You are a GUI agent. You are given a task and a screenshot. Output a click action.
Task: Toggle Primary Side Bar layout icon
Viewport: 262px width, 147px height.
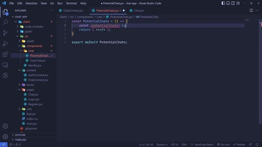coord(223,3)
